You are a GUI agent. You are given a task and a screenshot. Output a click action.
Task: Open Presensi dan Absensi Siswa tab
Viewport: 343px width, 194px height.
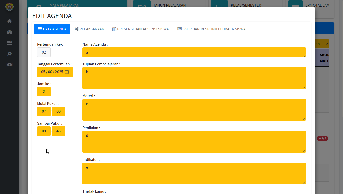(140, 29)
